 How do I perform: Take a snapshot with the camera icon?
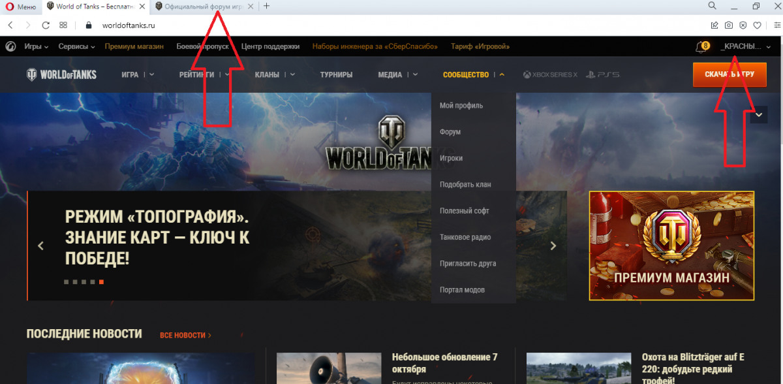click(x=729, y=25)
